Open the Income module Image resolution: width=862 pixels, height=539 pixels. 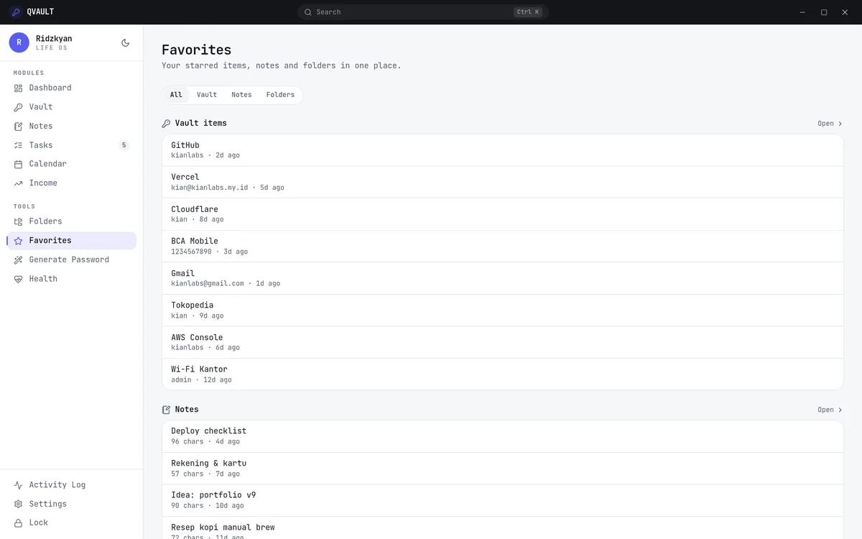[71, 183]
